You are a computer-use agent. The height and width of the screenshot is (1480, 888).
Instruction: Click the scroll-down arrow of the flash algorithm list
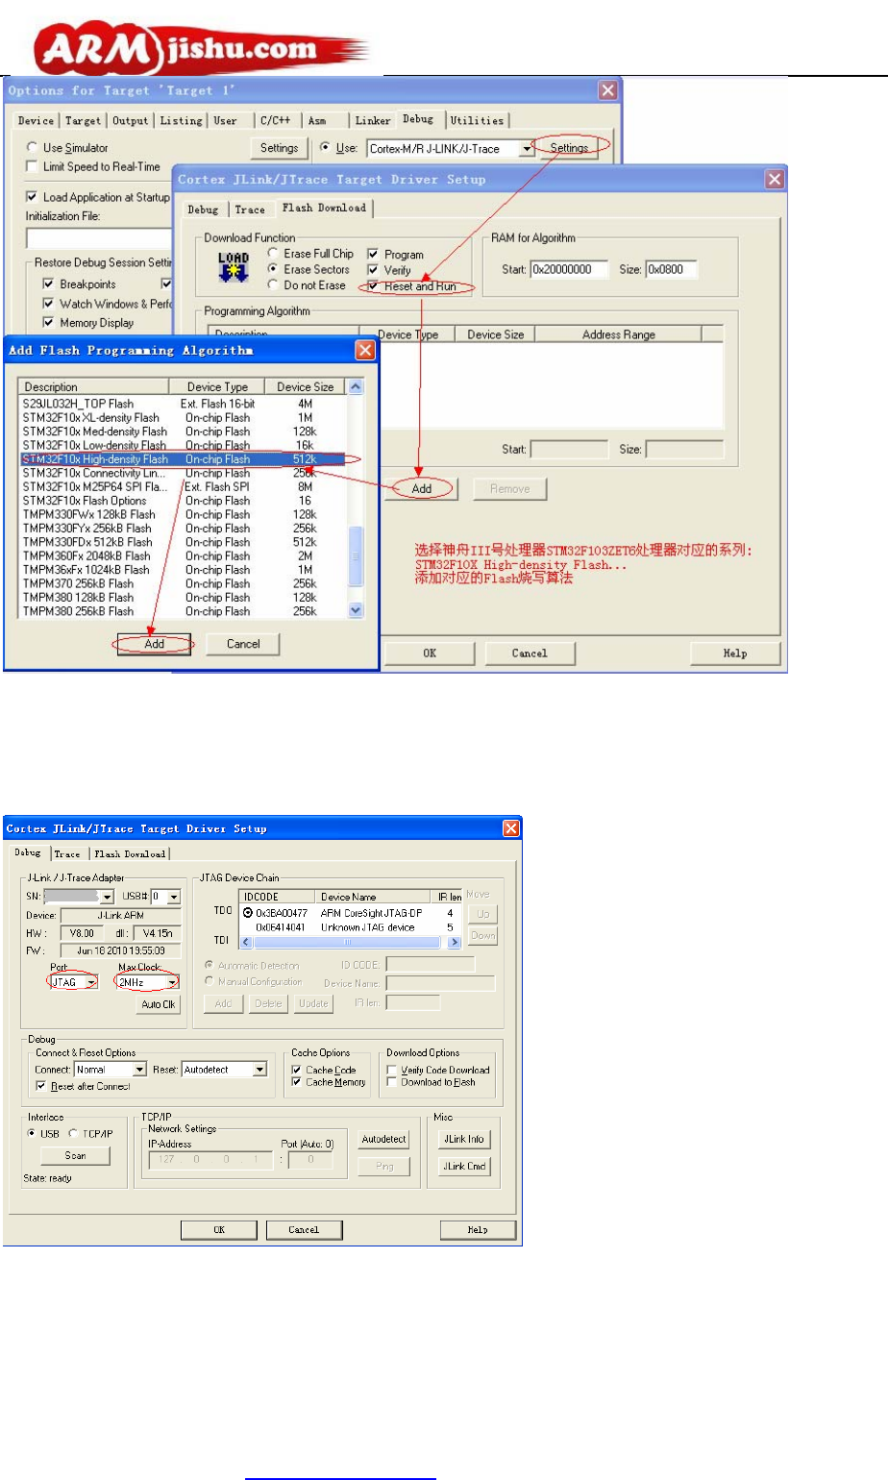[356, 610]
